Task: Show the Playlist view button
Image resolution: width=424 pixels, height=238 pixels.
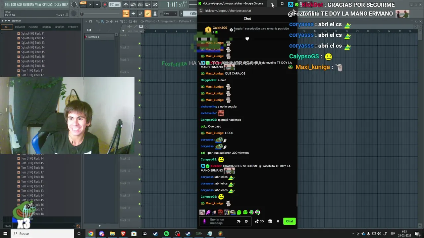Action: click(126, 14)
